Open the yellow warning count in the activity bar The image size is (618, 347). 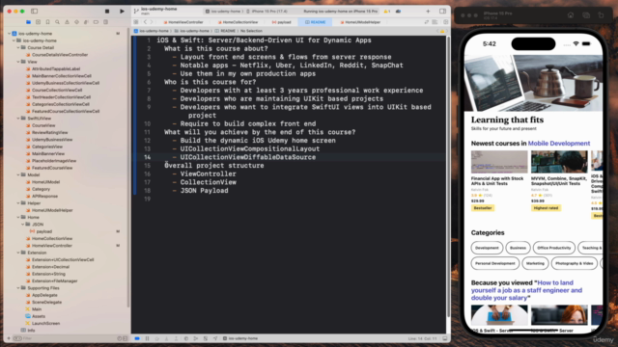pos(386,12)
